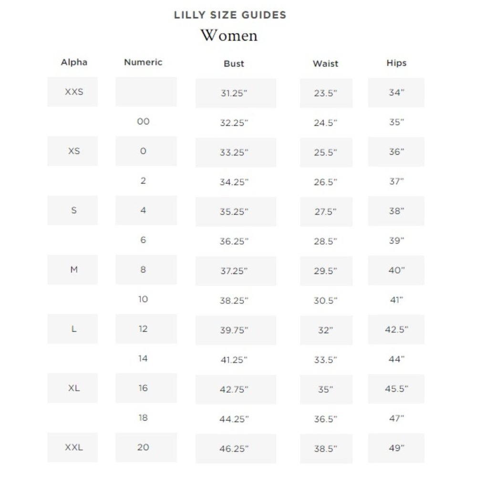The height and width of the screenshot is (477, 477).
Task: Click the Alpha column header
Action: coord(74,62)
